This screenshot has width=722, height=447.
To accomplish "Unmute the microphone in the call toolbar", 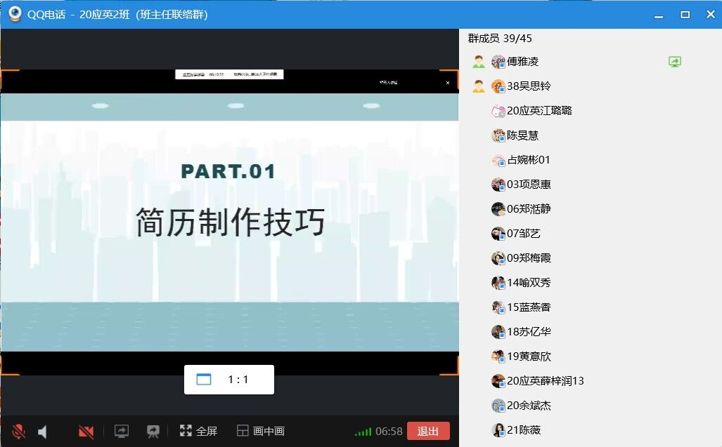I will 19,431.
